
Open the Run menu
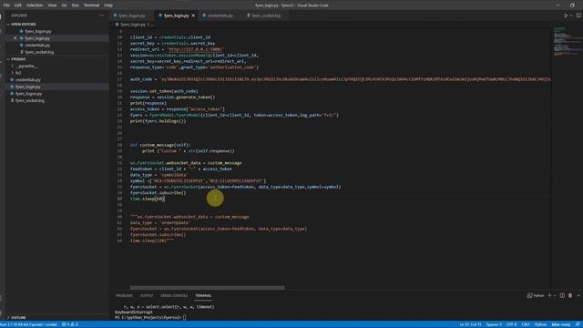[x=75, y=5]
